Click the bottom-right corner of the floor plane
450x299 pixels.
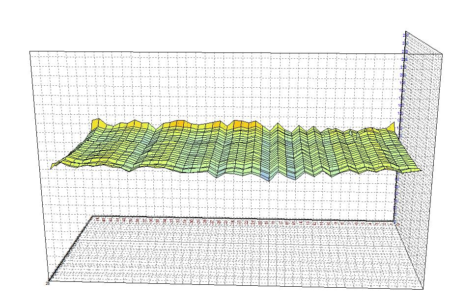click(422, 288)
